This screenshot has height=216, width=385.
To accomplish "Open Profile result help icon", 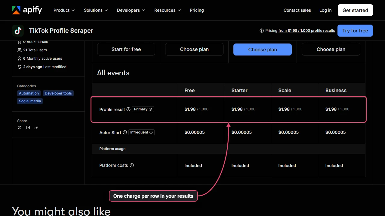I will (x=128, y=109).
